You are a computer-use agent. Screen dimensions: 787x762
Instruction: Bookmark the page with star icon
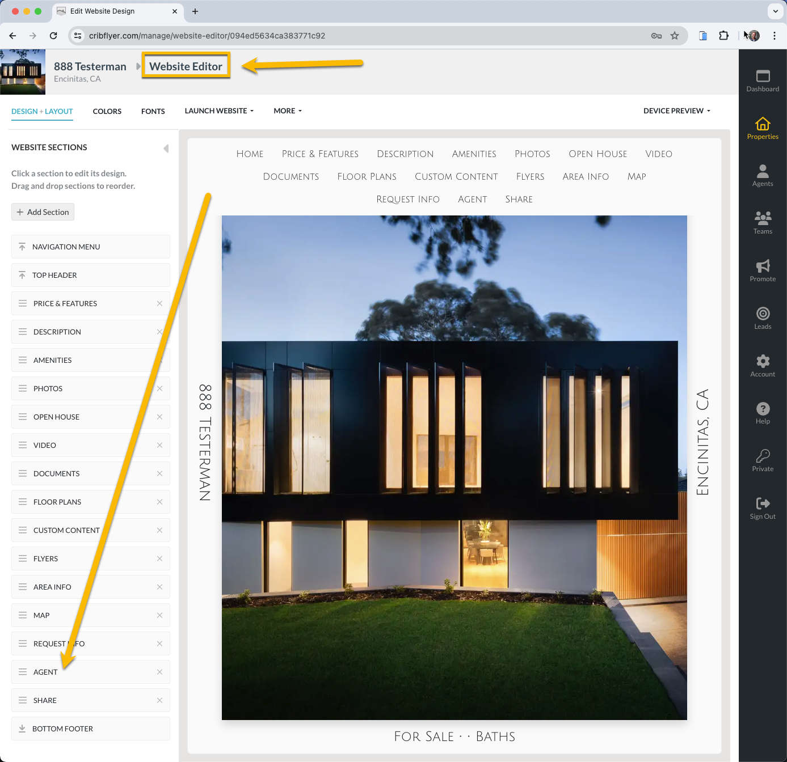pyautogui.click(x=675, y=36)
